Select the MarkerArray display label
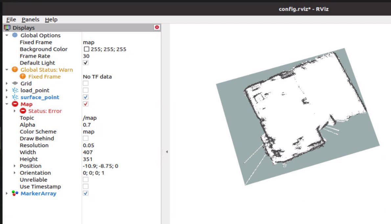 (38, 193)
